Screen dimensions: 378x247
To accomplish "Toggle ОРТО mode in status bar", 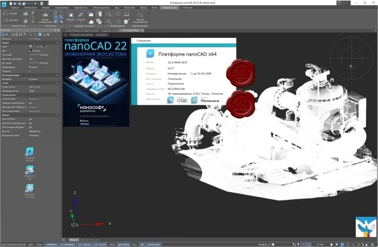I will pyautogui.click(x=112, y=244).
